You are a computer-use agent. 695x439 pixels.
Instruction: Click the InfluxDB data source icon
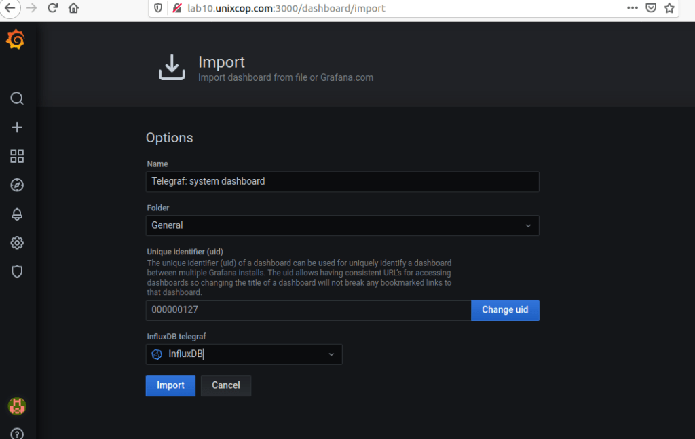point(157,354)
